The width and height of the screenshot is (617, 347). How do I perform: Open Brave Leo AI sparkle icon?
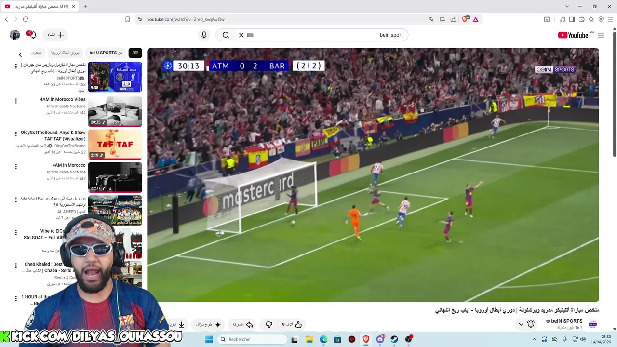pos(591,19)
